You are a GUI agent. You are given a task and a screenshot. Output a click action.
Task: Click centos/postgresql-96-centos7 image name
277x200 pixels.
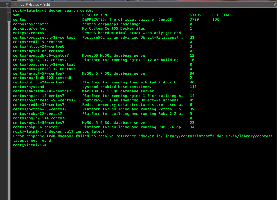44,100
